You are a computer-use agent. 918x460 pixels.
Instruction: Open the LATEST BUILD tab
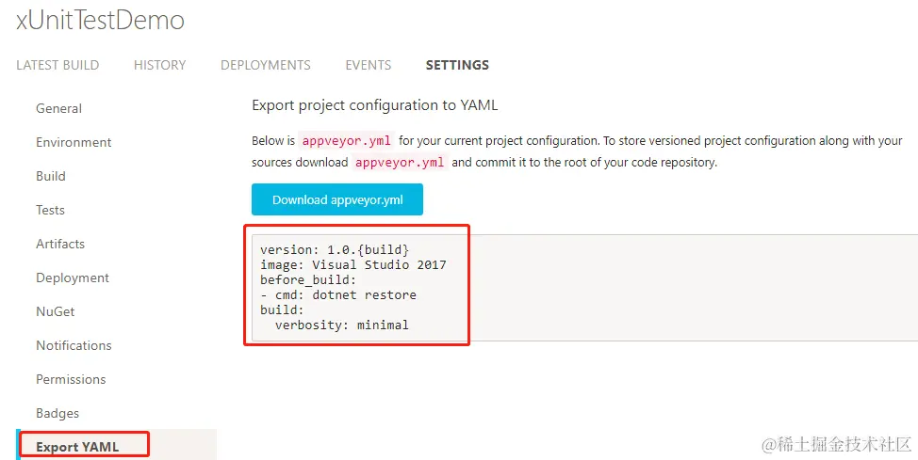pyautogui.click(x=57, y=65)
